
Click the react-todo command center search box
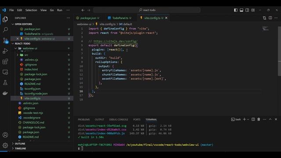[147, 10]
